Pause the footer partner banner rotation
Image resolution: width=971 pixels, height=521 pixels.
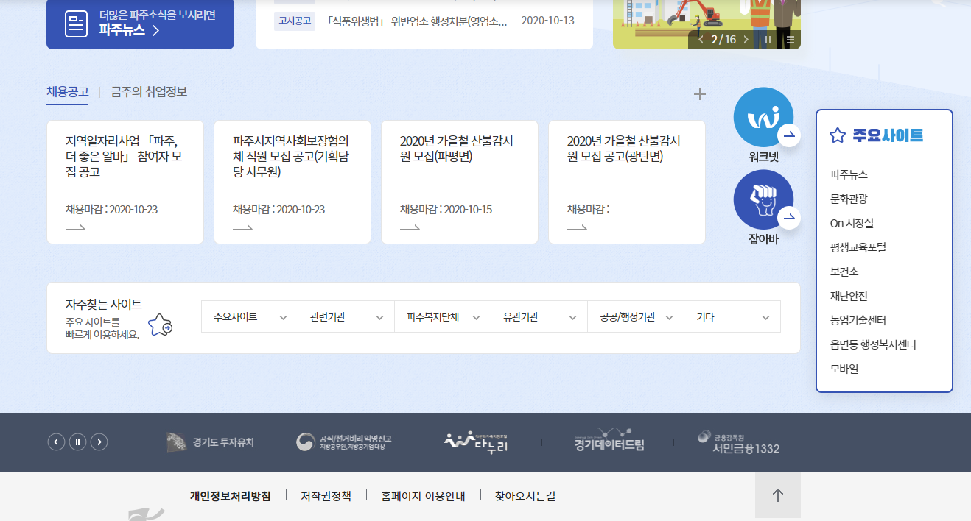77,442
